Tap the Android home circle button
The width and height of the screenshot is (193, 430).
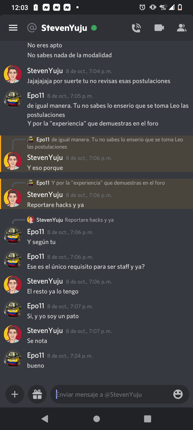click(96, 419)
